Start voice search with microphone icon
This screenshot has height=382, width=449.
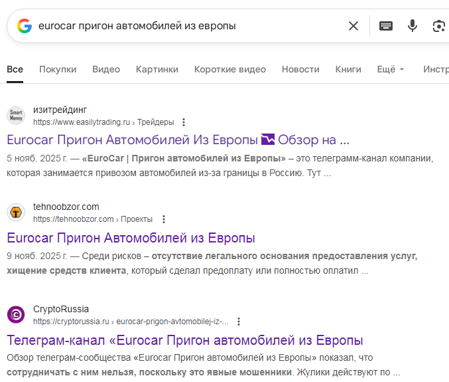point(413,26)
